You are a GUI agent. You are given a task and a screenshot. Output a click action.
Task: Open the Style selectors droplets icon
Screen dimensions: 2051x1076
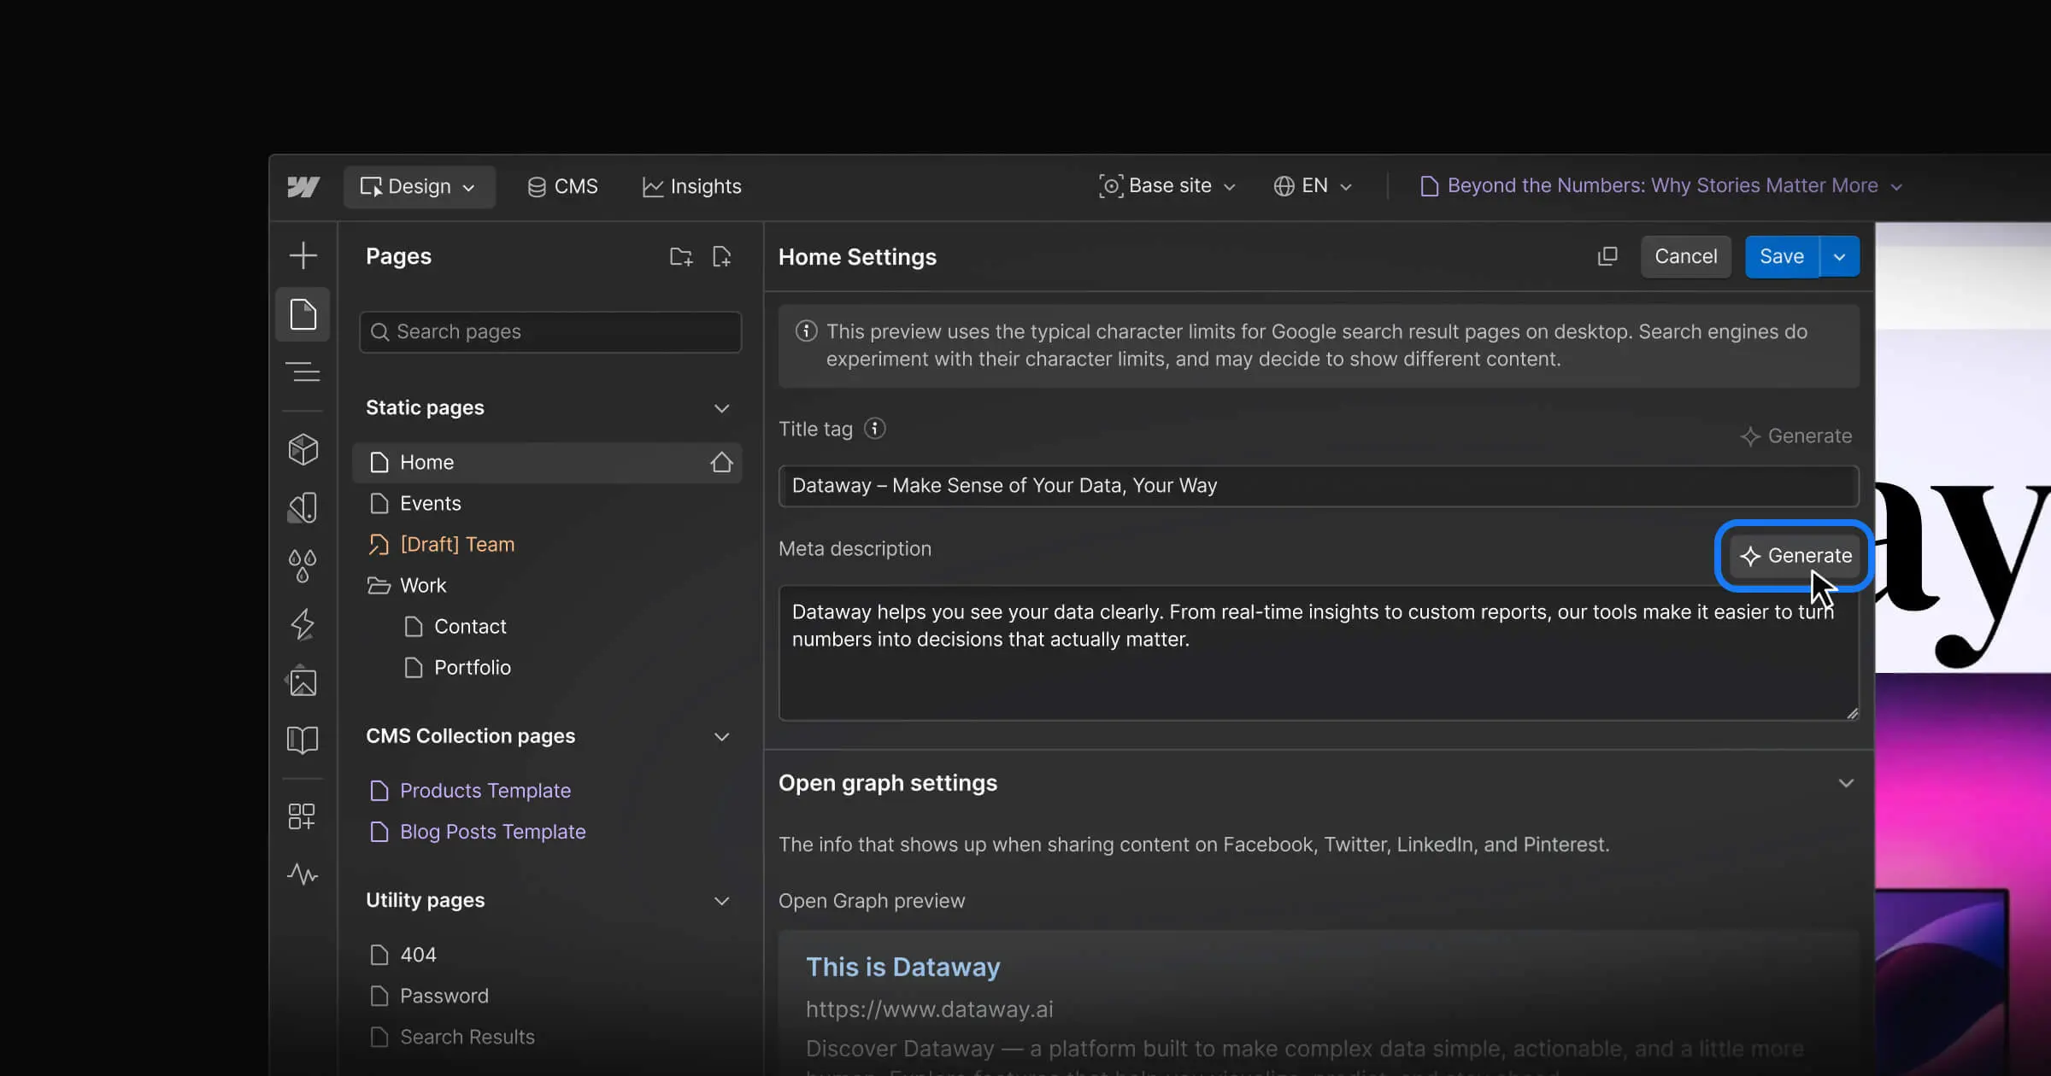click(x=303, y=565)
